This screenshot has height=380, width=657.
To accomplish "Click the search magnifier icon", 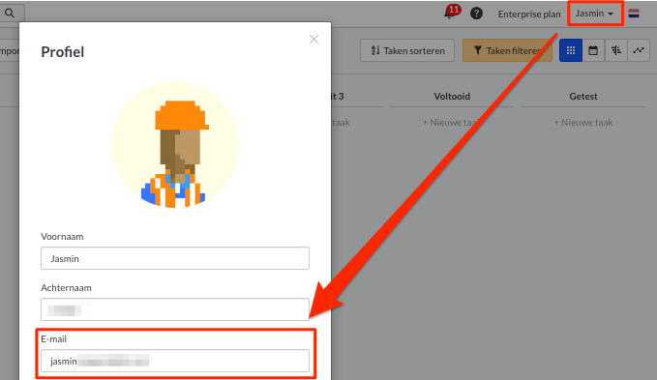I will click(10, 13).
